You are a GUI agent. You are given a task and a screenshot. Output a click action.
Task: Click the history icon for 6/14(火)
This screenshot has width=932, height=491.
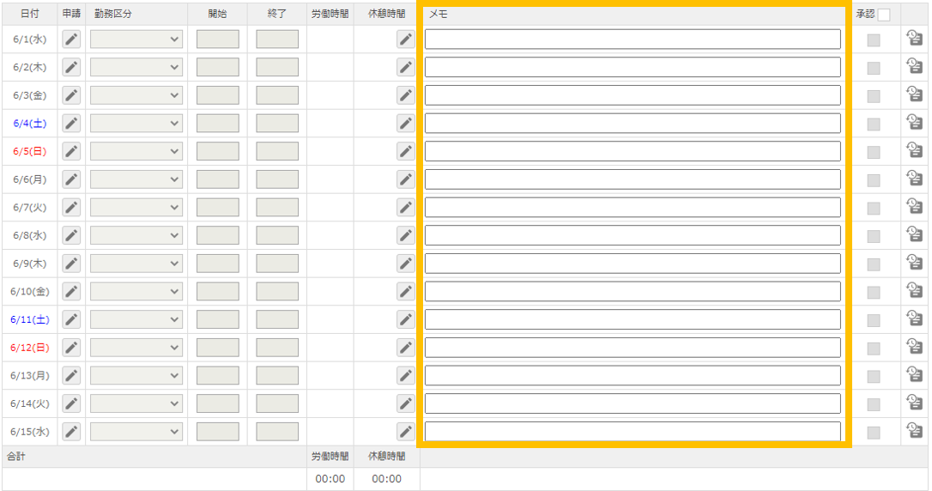915,403
